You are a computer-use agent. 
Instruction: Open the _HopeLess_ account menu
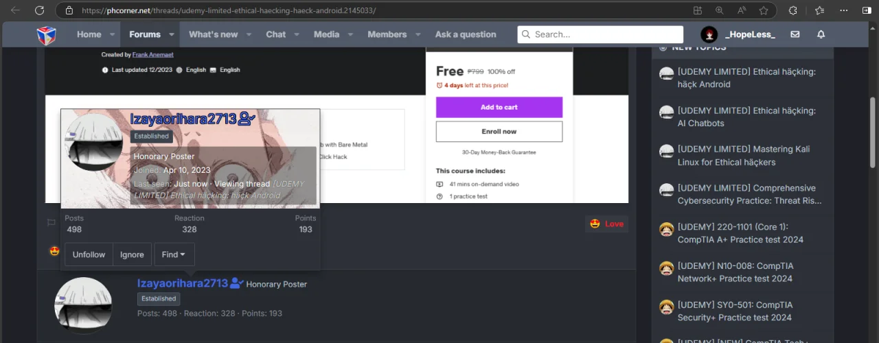click(738, 34)
